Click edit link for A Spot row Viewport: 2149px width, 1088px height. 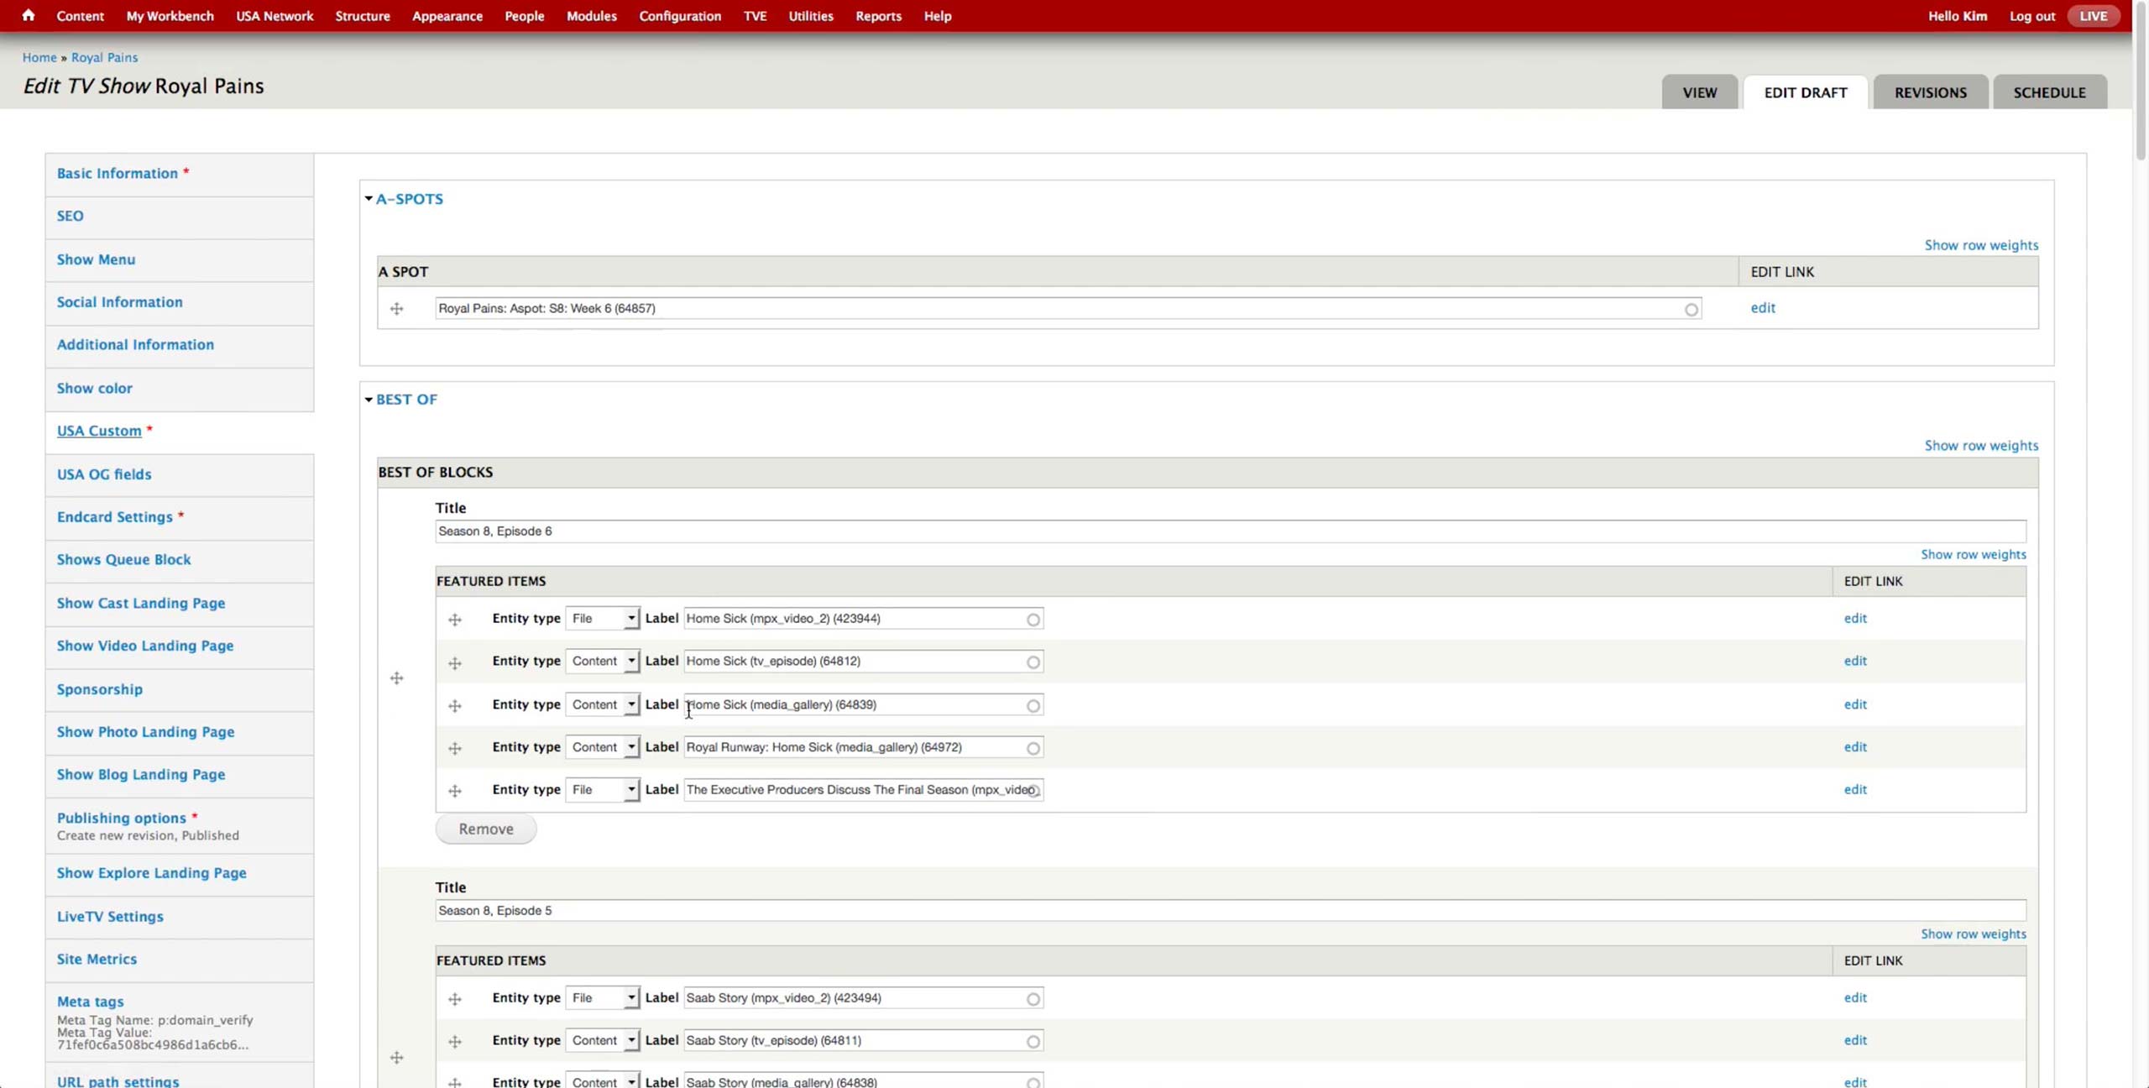pyautogui.click(x=1762, y=308)
